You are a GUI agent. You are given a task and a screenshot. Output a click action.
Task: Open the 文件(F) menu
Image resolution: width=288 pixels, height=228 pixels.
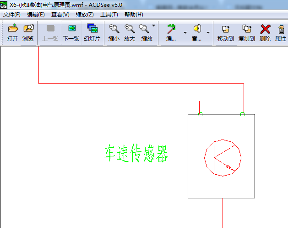coord(12,15)
